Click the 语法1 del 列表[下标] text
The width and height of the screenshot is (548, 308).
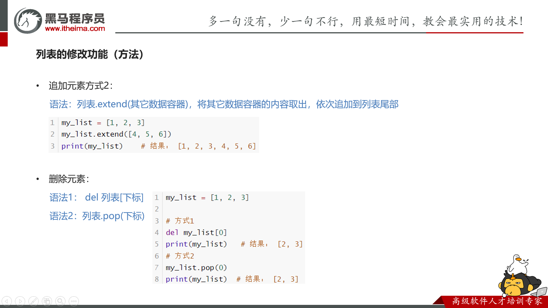[x=96, y=197]
